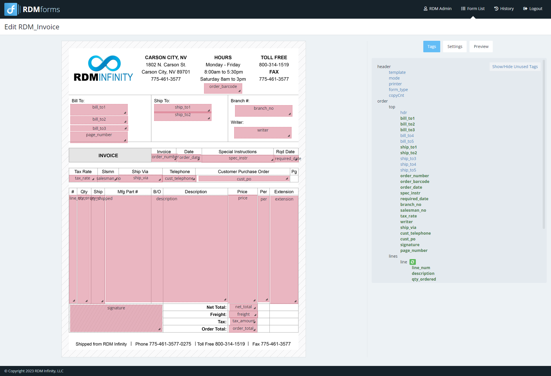Image resolution: width=551 pixels, height=376 pixels.
Task: Select the spec_instr field on the form
Action: click(x=238, y=158)
